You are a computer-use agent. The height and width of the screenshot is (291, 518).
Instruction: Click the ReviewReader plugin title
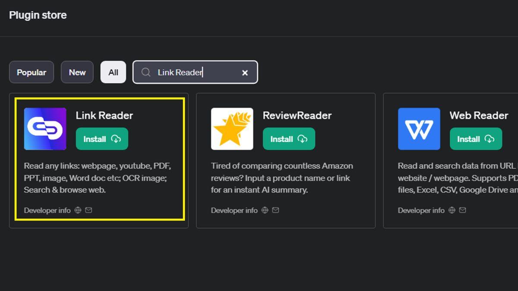click(x=297, y=116)
